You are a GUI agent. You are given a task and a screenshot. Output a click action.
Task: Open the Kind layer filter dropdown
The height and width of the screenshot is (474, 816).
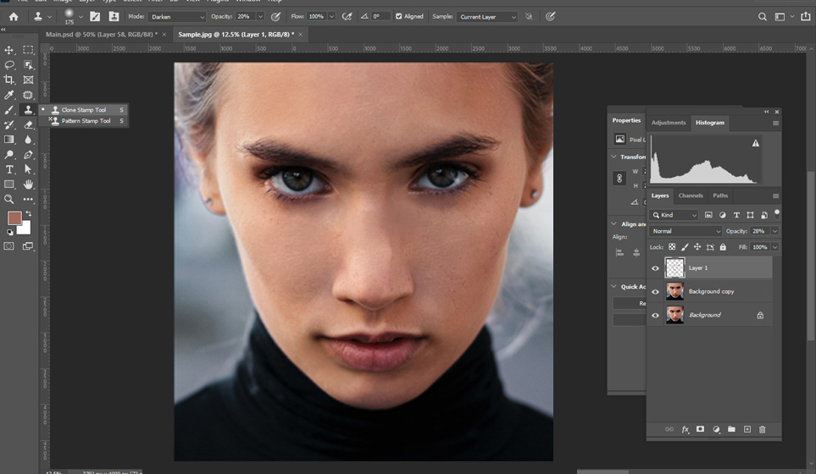click(x=674, y=215)
